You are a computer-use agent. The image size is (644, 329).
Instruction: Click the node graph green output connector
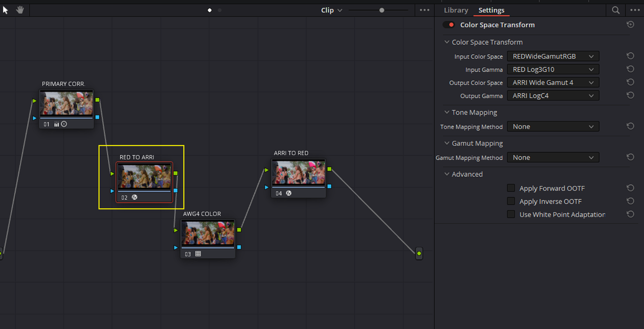pyautogui.click(x=419, y=254)
